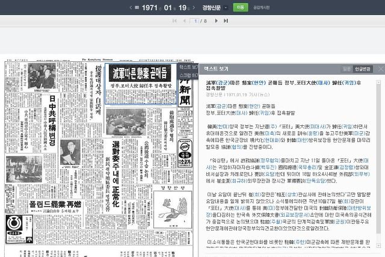Select the year 1971 value

click(x=150, y=8)
